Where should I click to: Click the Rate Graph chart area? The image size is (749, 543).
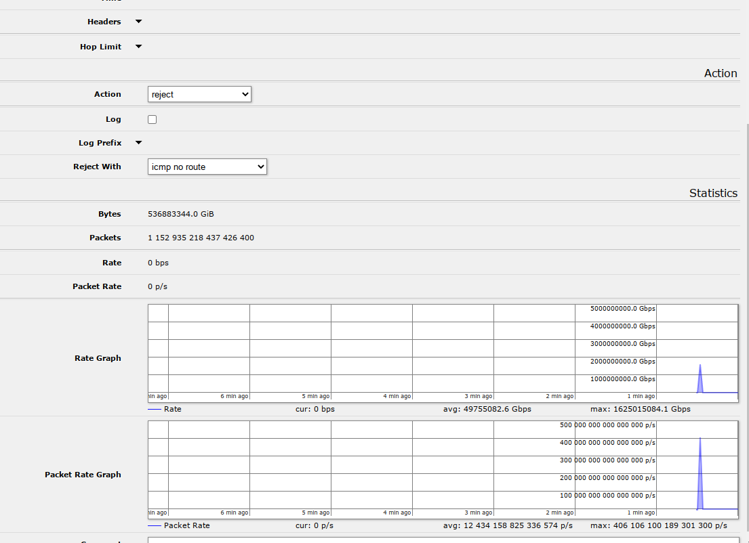(443, 353)
